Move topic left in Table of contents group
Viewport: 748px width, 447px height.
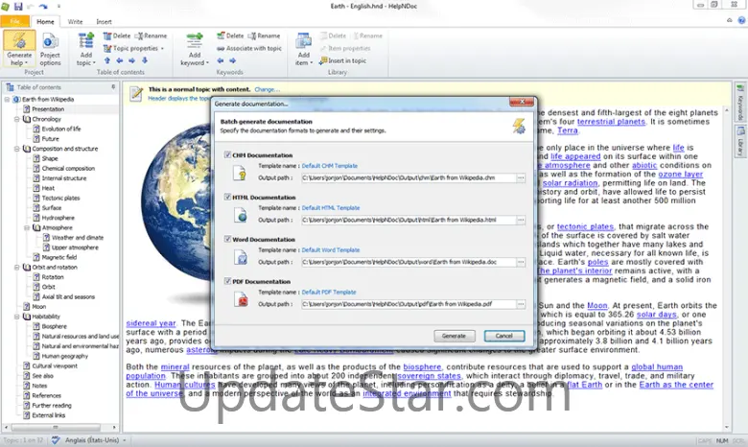[119, 60]
